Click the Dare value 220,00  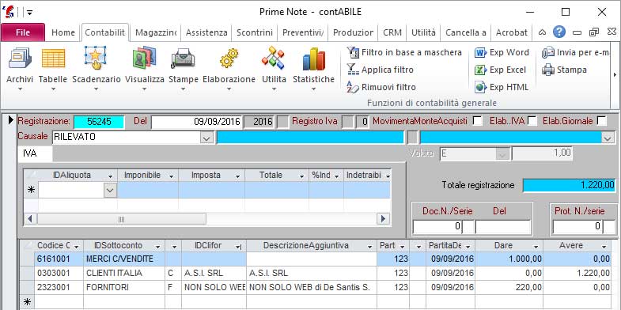tap(509, 287)
